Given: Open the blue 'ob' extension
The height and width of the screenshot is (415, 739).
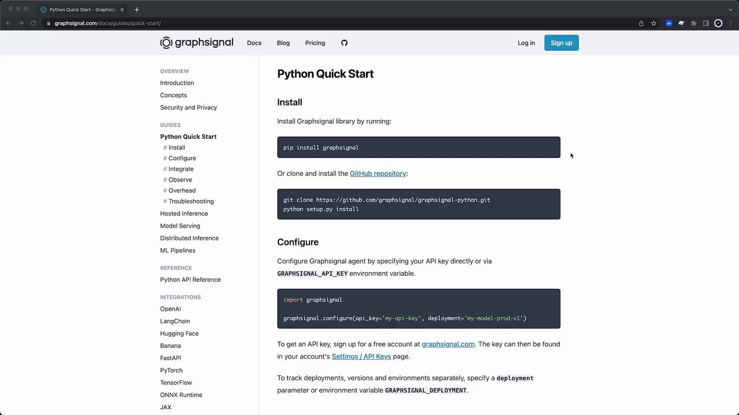Looking at the screenshot, I should tap(669, 23).
